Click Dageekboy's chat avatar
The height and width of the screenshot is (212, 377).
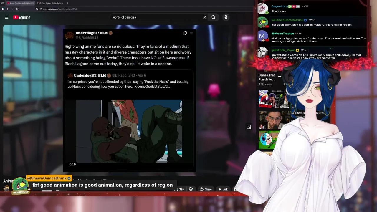pyautogui.click(x=263, y=9)
